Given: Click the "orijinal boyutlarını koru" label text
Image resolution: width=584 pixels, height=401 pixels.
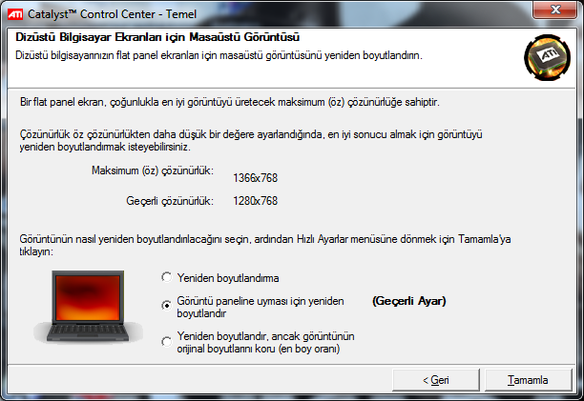Looking at the screenshot, I should click(226, 349).
